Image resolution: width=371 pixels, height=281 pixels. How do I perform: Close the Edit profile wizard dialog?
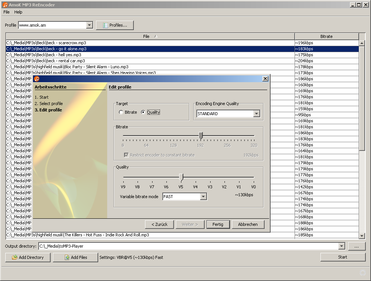pyautogui.click(x=265, y=79)
